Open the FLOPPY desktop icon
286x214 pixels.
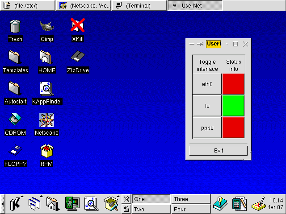(15, 152)
